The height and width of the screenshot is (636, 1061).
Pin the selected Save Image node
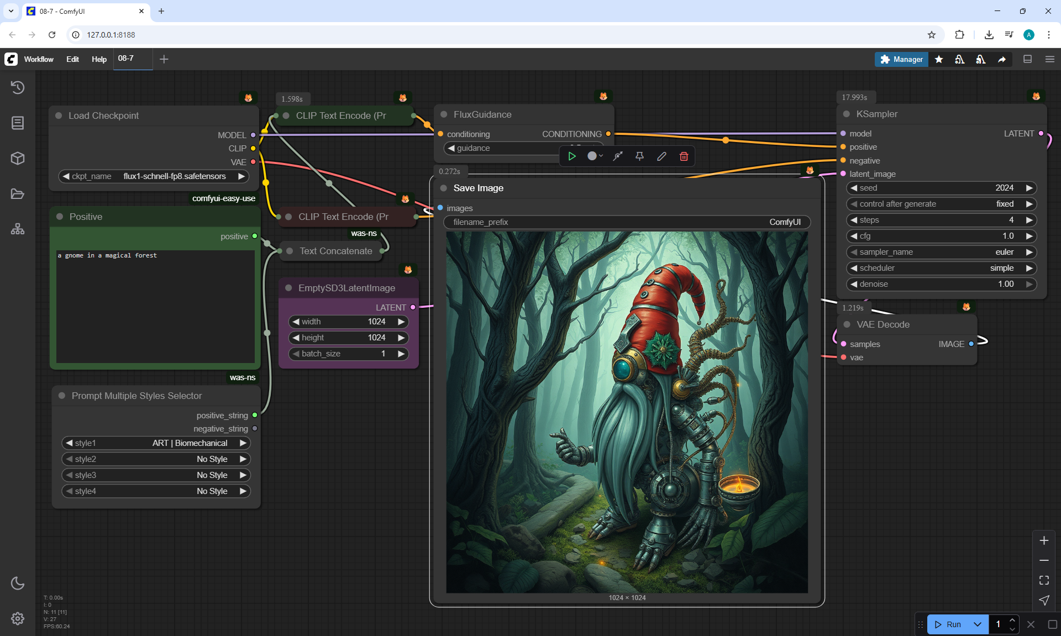(x=639, y=156)
